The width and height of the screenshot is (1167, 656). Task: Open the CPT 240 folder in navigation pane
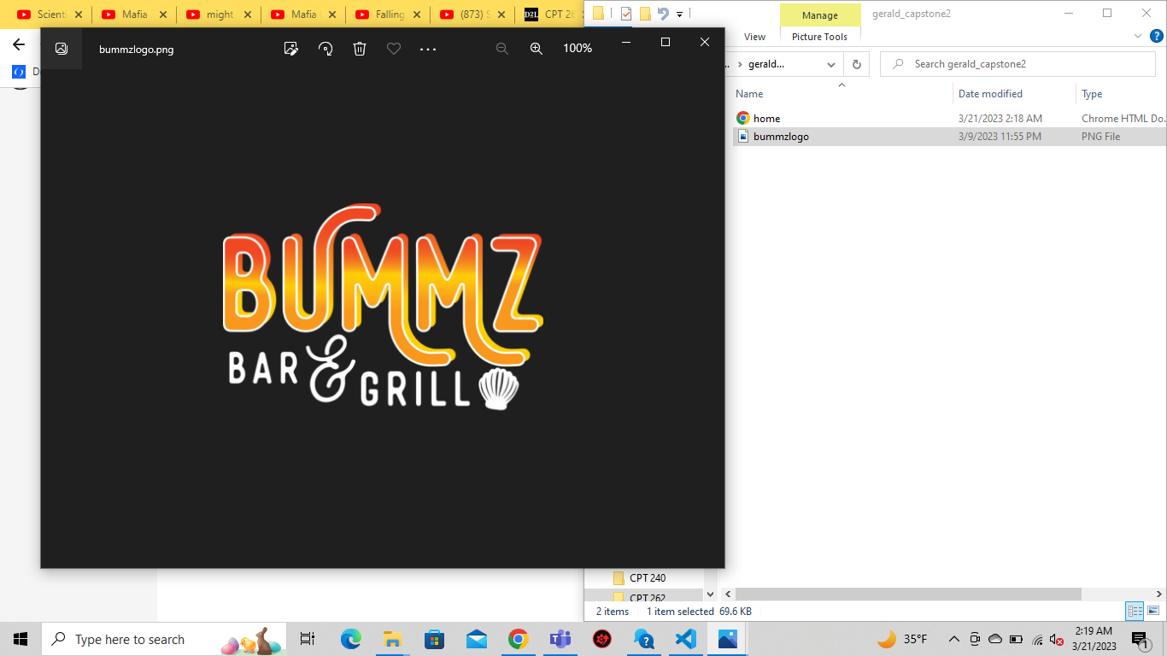coord(647,578)
